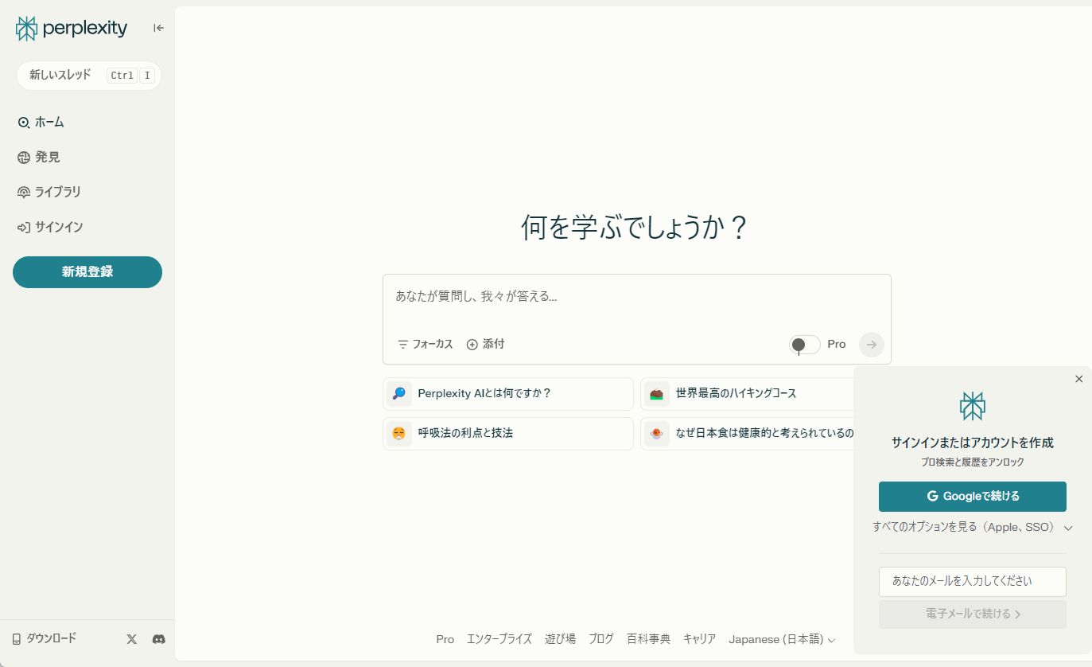This screenshot has width=1092, height=667.
Task: Open the ブログ footer link
Action: click(601, 638)
